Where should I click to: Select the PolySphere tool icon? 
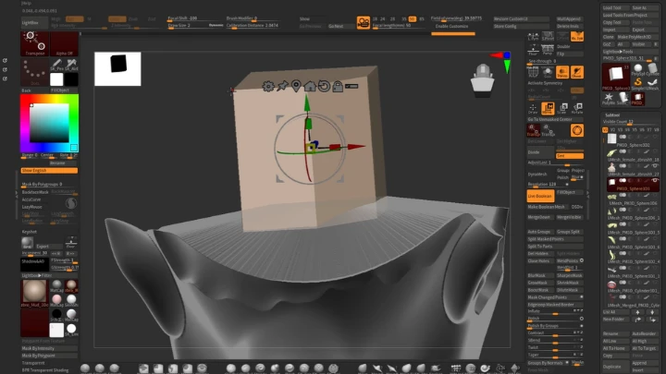(x=638, y=69)
